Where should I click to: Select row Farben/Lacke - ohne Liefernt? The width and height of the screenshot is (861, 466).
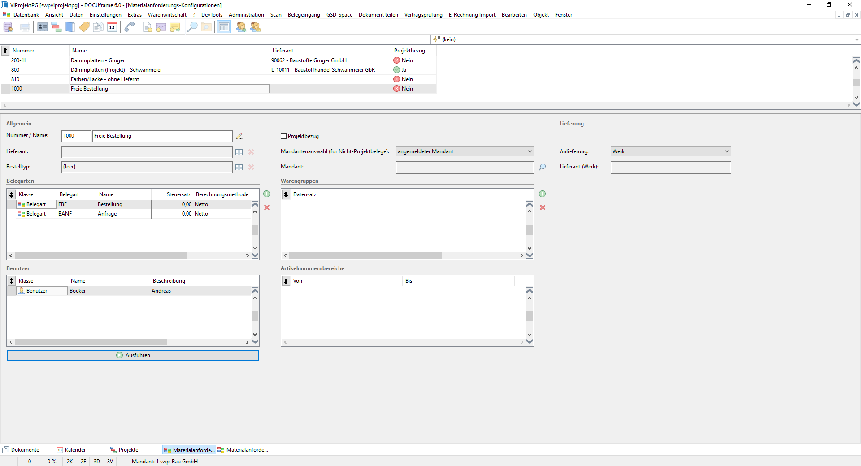218,79
